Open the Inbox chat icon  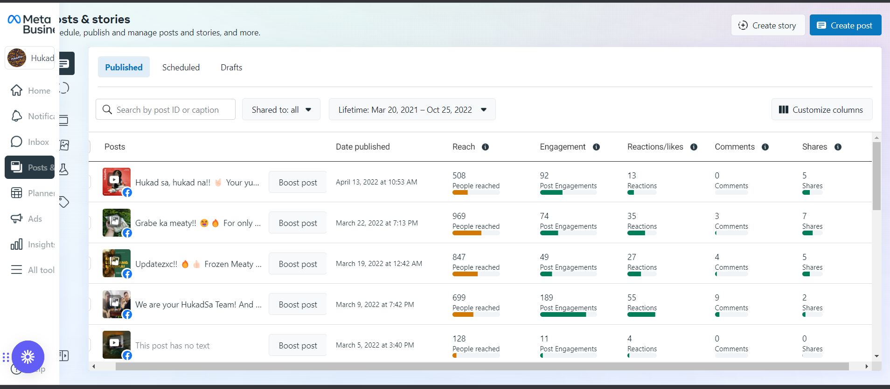coord(17,142)
